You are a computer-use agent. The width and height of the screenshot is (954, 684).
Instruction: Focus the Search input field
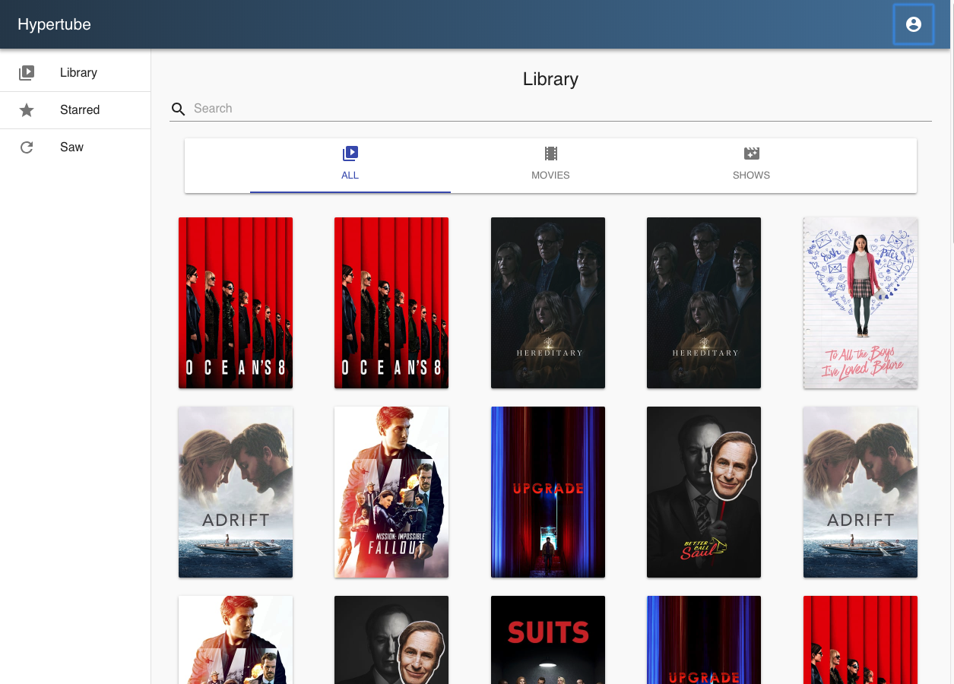(562, 109)
